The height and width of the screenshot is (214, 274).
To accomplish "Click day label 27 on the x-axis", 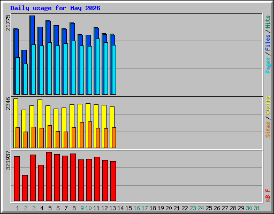I will pos(225,208).
